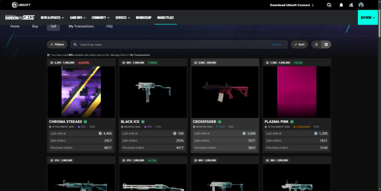Click the magnifier icon inside the search field
The image size is (381, 191).
pos(75,45)
